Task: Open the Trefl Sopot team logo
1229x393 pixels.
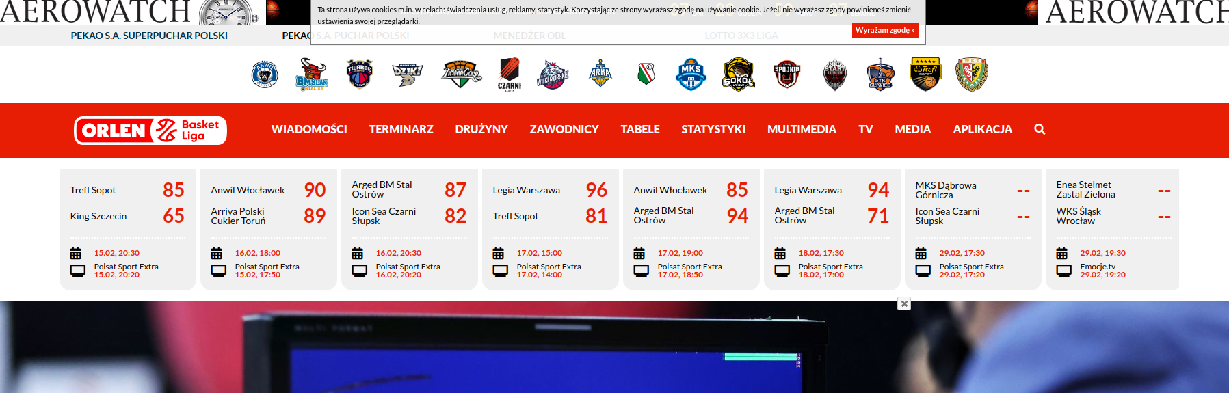Action: coord(925,74)
